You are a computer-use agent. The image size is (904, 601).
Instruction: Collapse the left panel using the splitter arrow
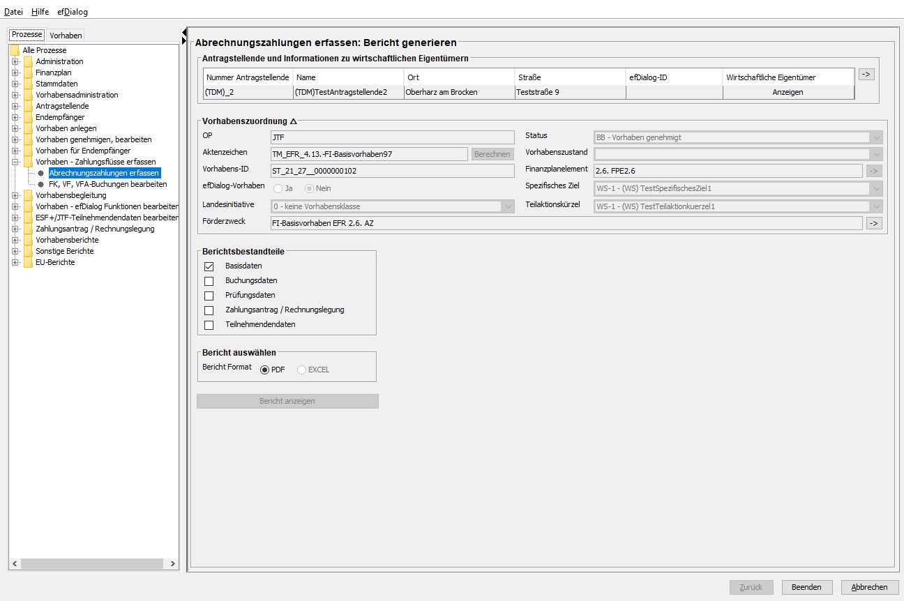pos(184,32)
